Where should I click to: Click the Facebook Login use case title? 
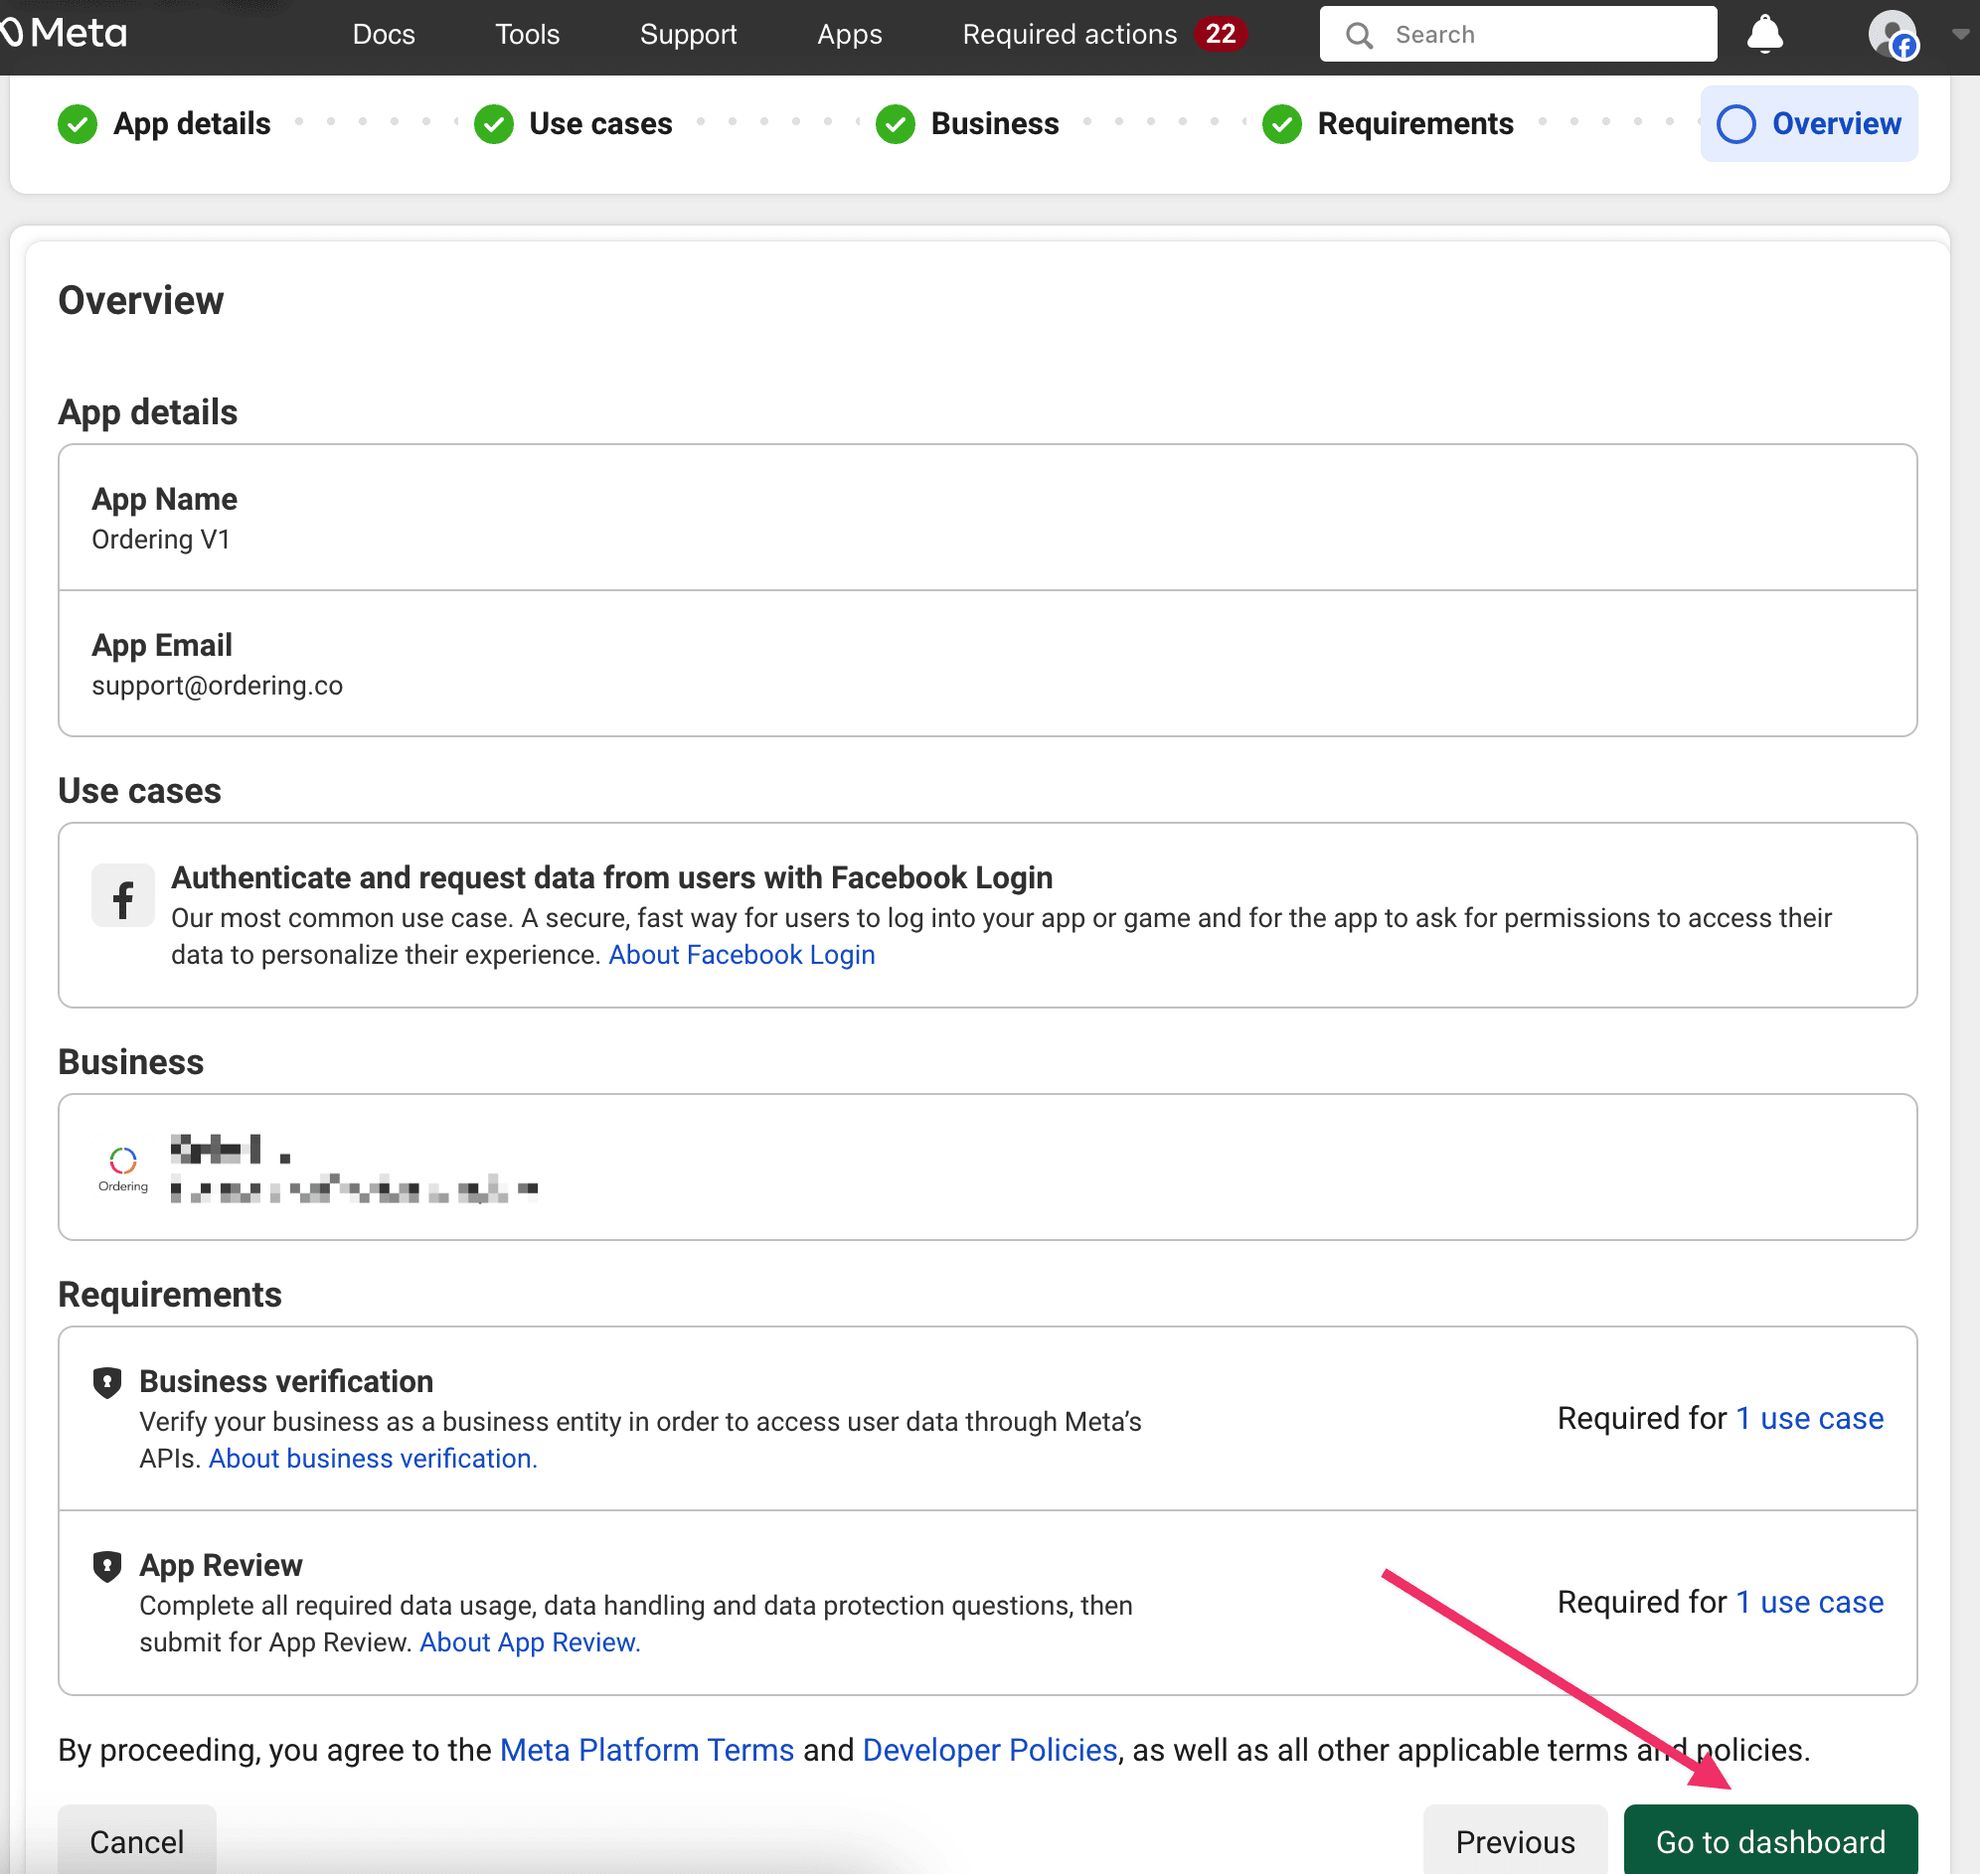611,878
